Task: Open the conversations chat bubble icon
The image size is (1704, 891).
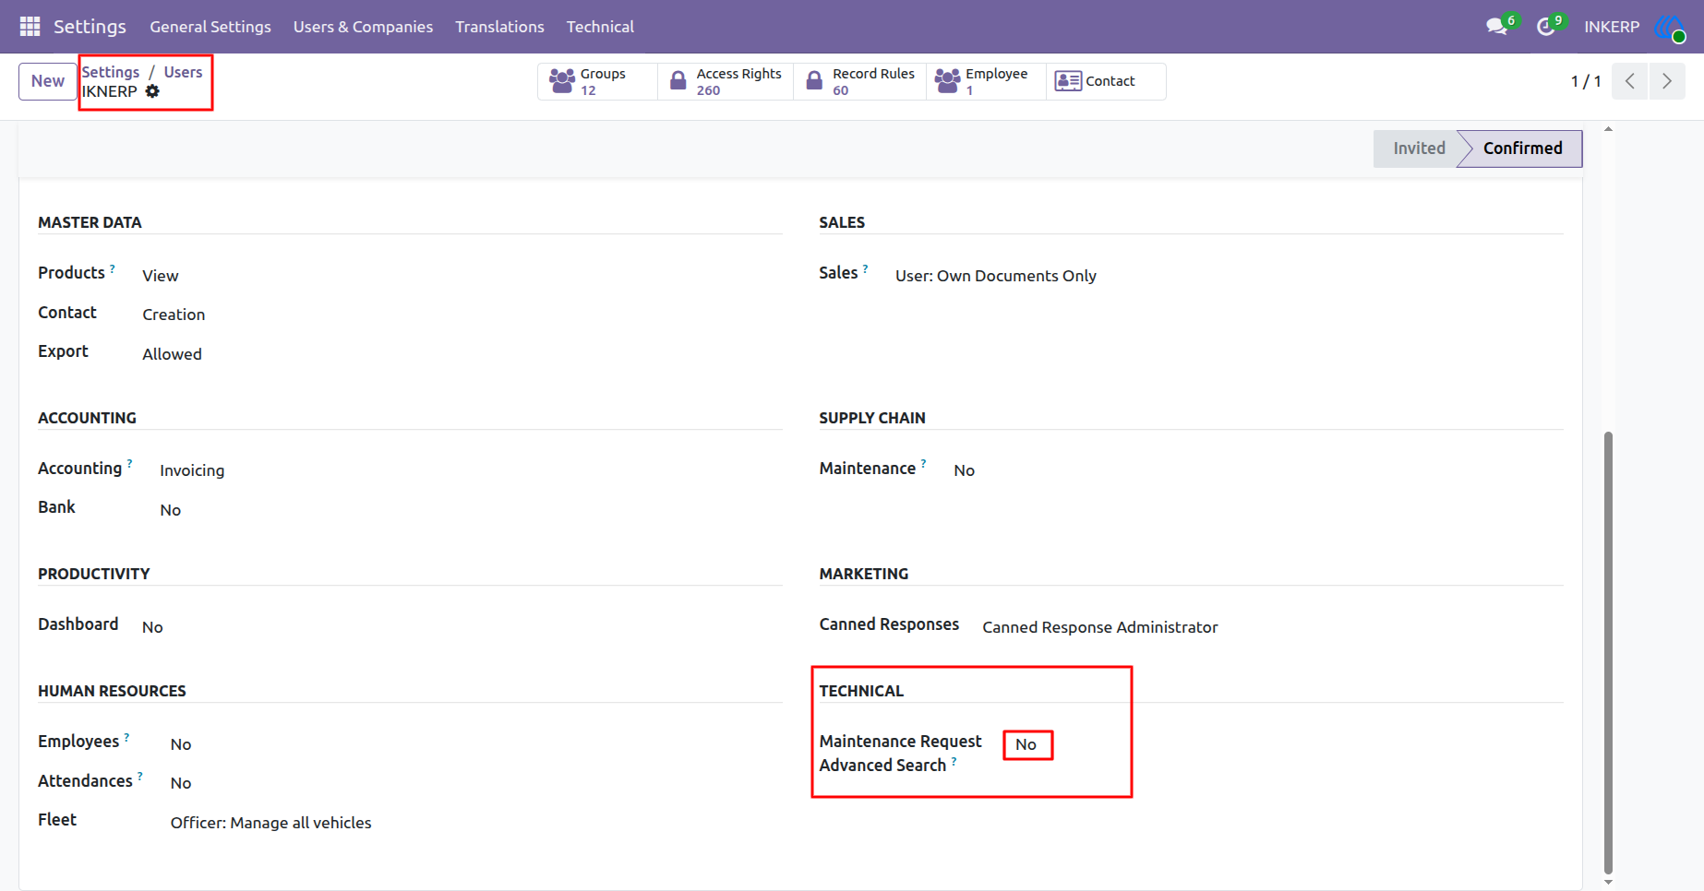Action: [1496, 27]
